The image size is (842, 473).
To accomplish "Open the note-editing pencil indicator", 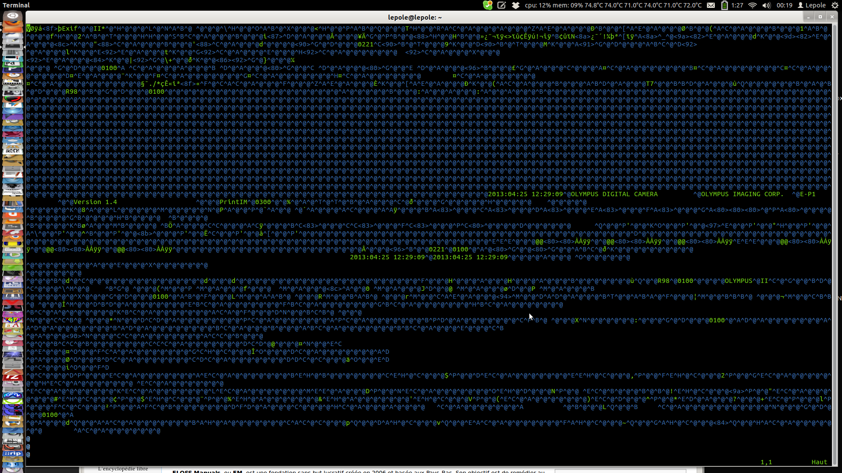I will coord(502,5).
